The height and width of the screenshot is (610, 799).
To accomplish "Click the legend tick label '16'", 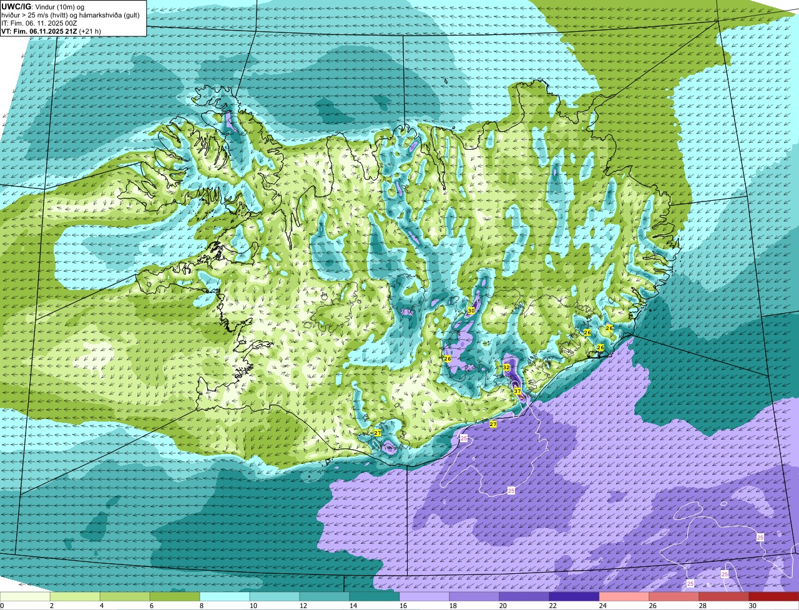I will tap(403, 606).
